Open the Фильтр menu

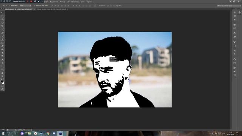[x=62, y=2]
